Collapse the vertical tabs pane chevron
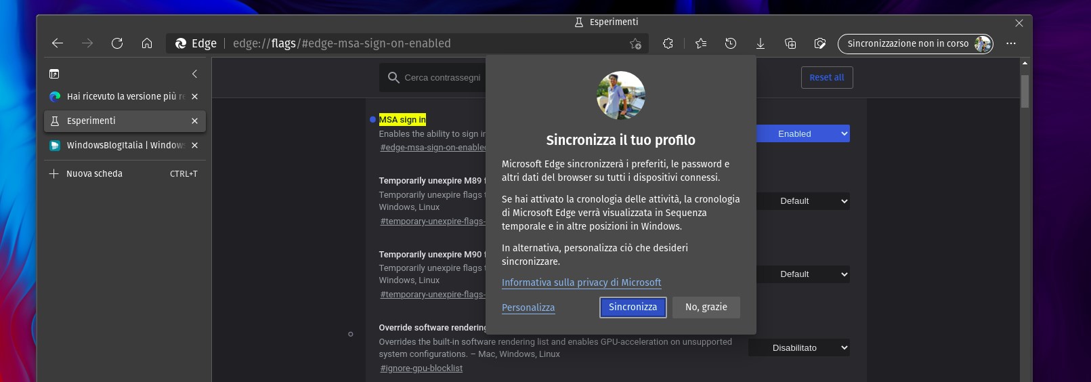The image size is (1091, 382). click(194, 74)
